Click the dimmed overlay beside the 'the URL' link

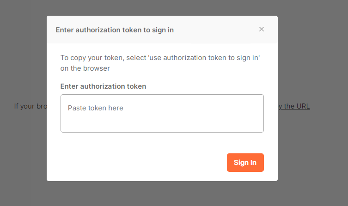pos(328,106)
